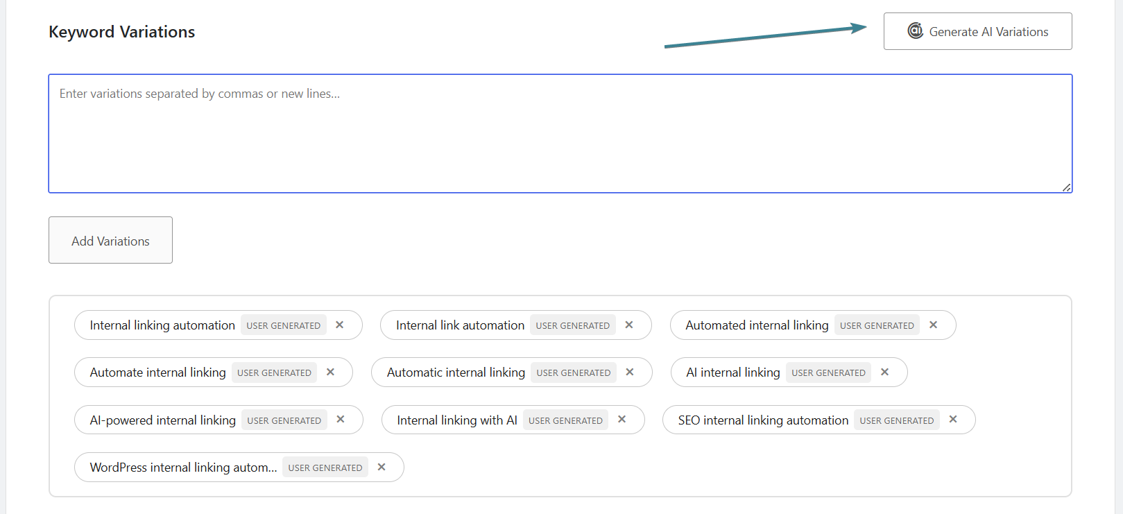Viewport: 1123px width, 514px height.
Task: Click the Generate AI Variations button
Action: tap(977, 31)
